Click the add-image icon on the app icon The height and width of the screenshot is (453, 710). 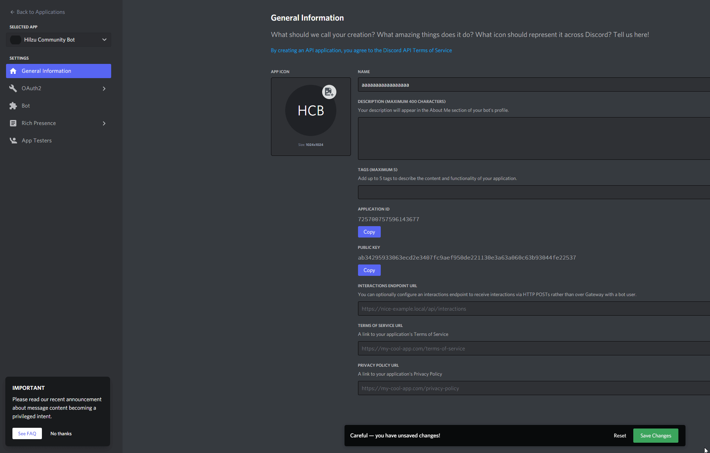pyautogui.click(x=329, y=92)
